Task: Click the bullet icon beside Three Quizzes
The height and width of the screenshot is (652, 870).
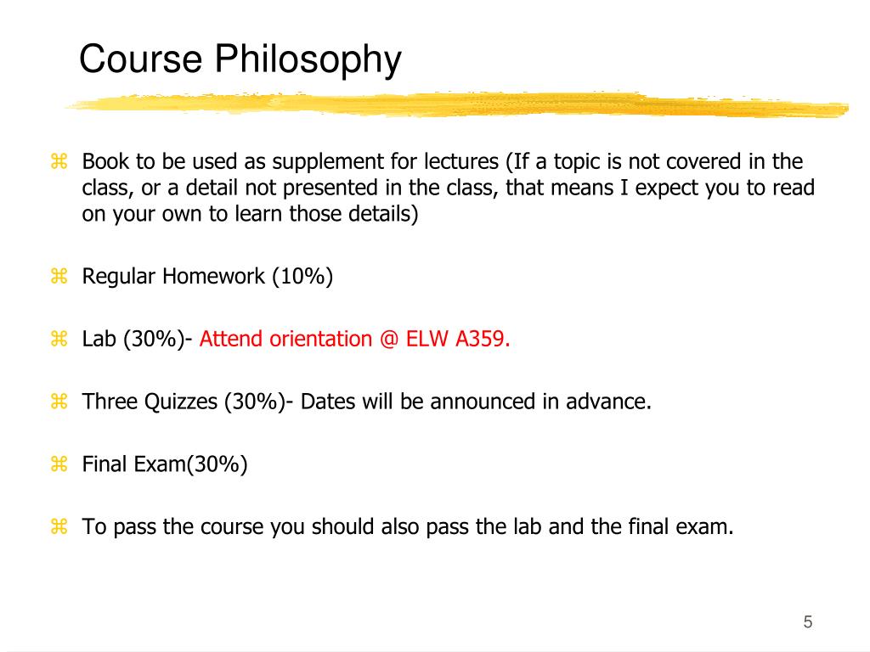Action: 59,401
